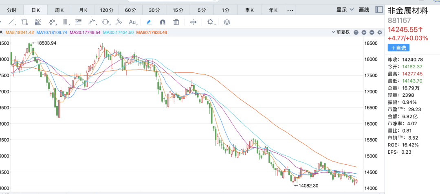Add stock via the +自选 button
Viewport: 440px width, 194px height.
pos(398,48)
